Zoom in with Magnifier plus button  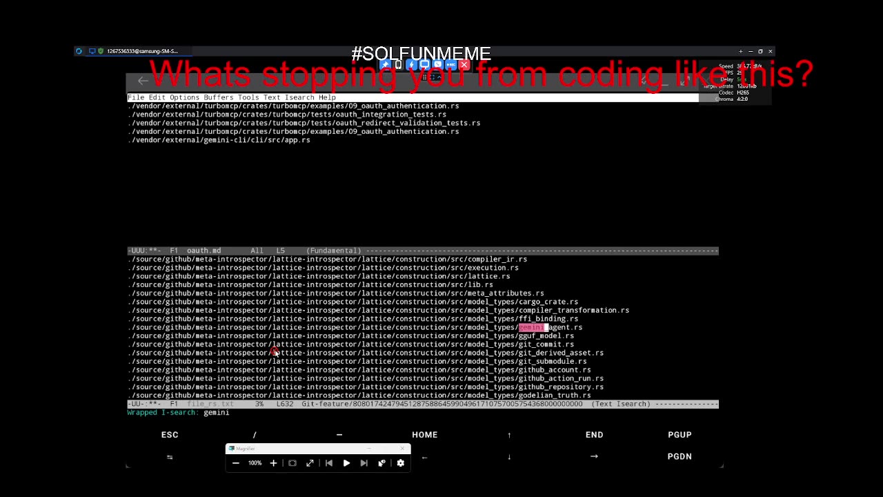(273, 463)
